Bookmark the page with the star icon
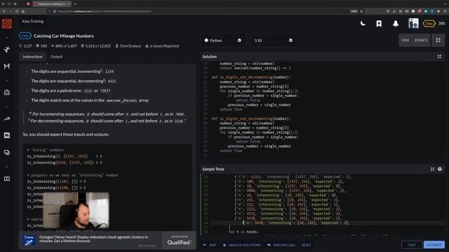The width and height of the screenshot is (449, 252). pos(361,11)
